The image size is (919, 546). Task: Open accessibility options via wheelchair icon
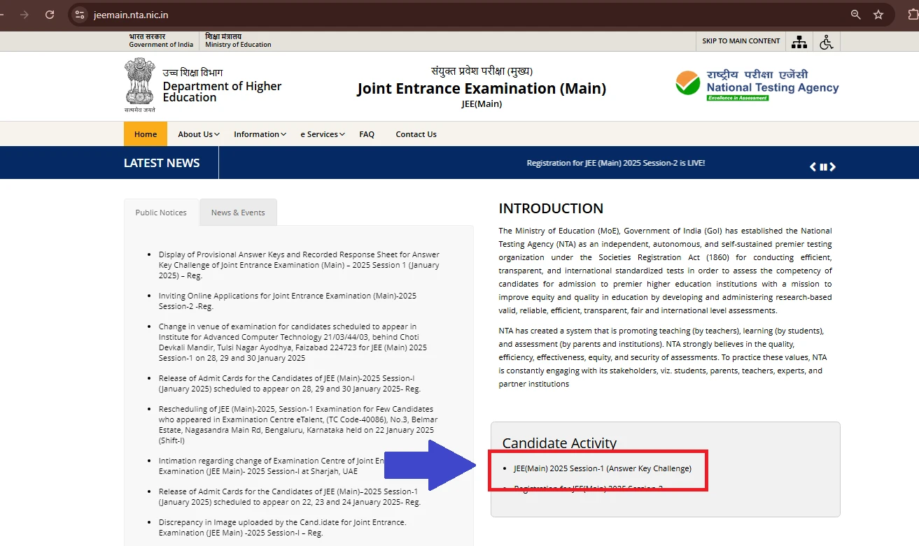(x=827, y=41)
